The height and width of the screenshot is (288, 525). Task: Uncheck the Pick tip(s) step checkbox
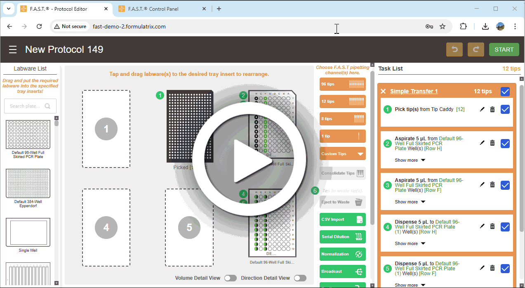coord(505,109)
